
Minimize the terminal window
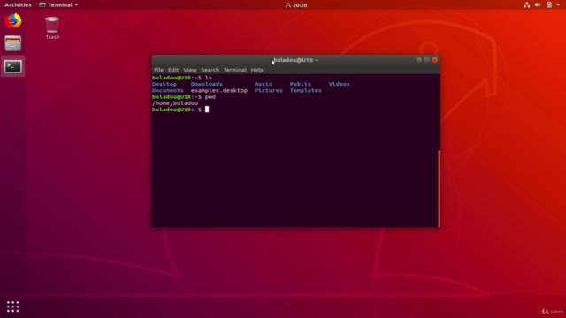tap(418, 60)
